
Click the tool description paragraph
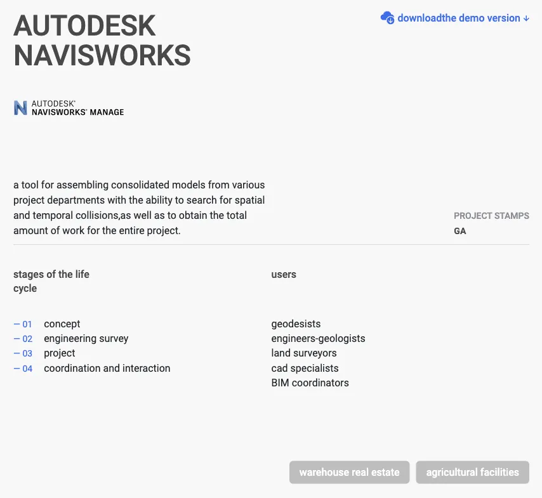coord(139,207)
